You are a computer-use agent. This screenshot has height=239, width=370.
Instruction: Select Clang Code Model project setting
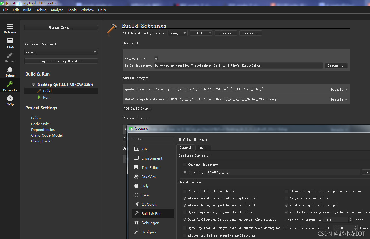click(x=47, y=135)
